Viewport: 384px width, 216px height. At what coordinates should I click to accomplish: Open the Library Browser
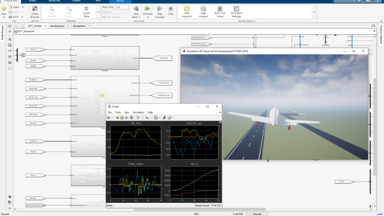tap(35, 12)
